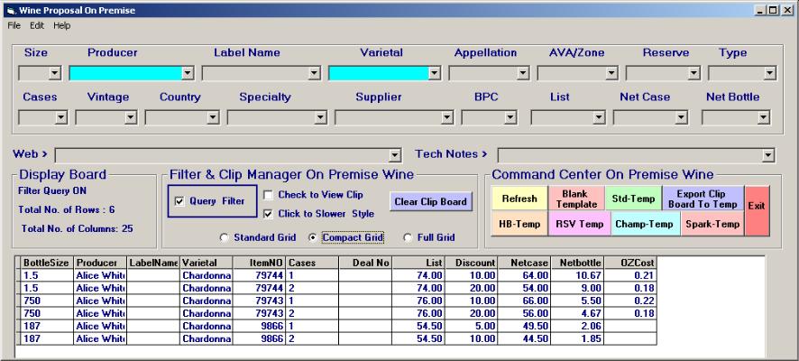Image resolution: width=799 pixels, height=361 pixels.
Task: Click the Discount column header
Action: (471, 264)
